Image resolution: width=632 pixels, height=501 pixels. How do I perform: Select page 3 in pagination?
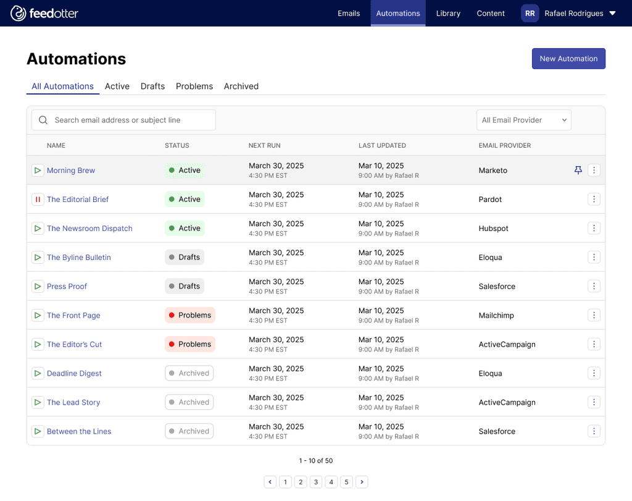[x=315, y=482]
